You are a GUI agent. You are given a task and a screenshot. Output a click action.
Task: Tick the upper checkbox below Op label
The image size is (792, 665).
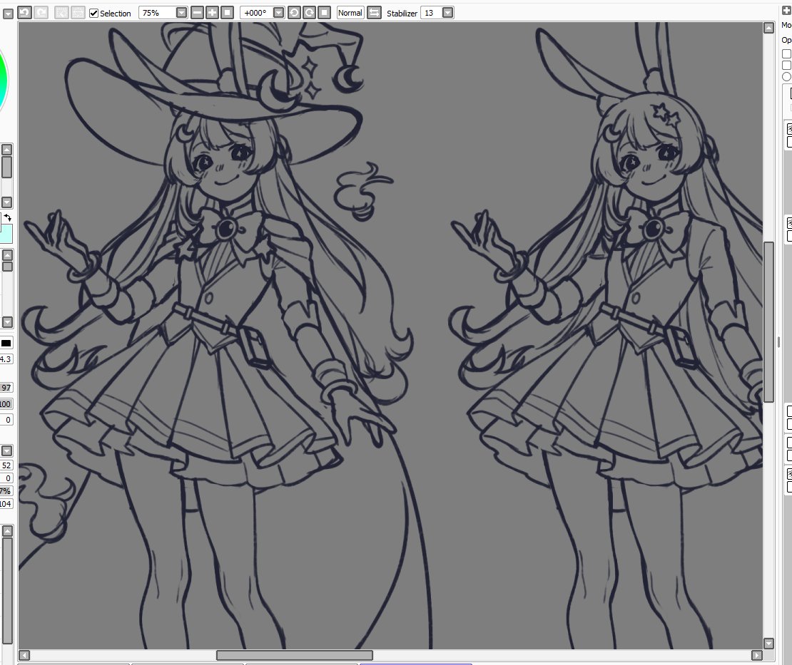point(786,53)
